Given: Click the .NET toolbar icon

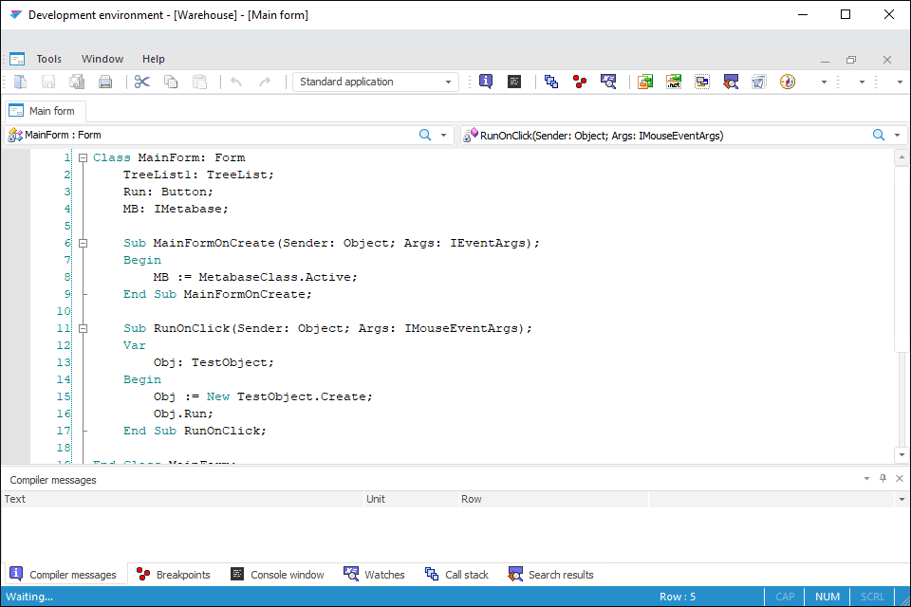Looking at the screenshot, I should pos(674,82).
